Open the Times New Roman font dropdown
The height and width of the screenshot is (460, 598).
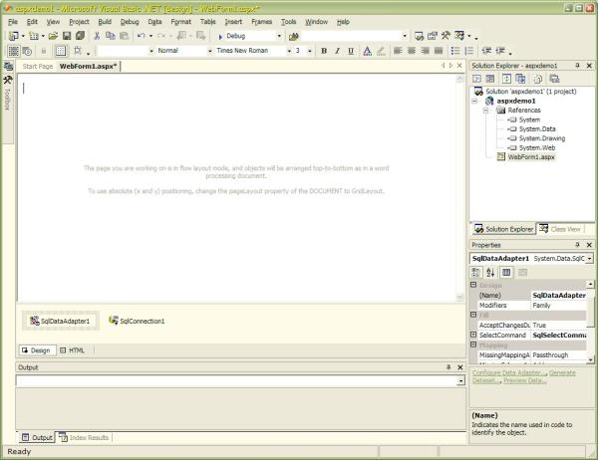point(289,51)
